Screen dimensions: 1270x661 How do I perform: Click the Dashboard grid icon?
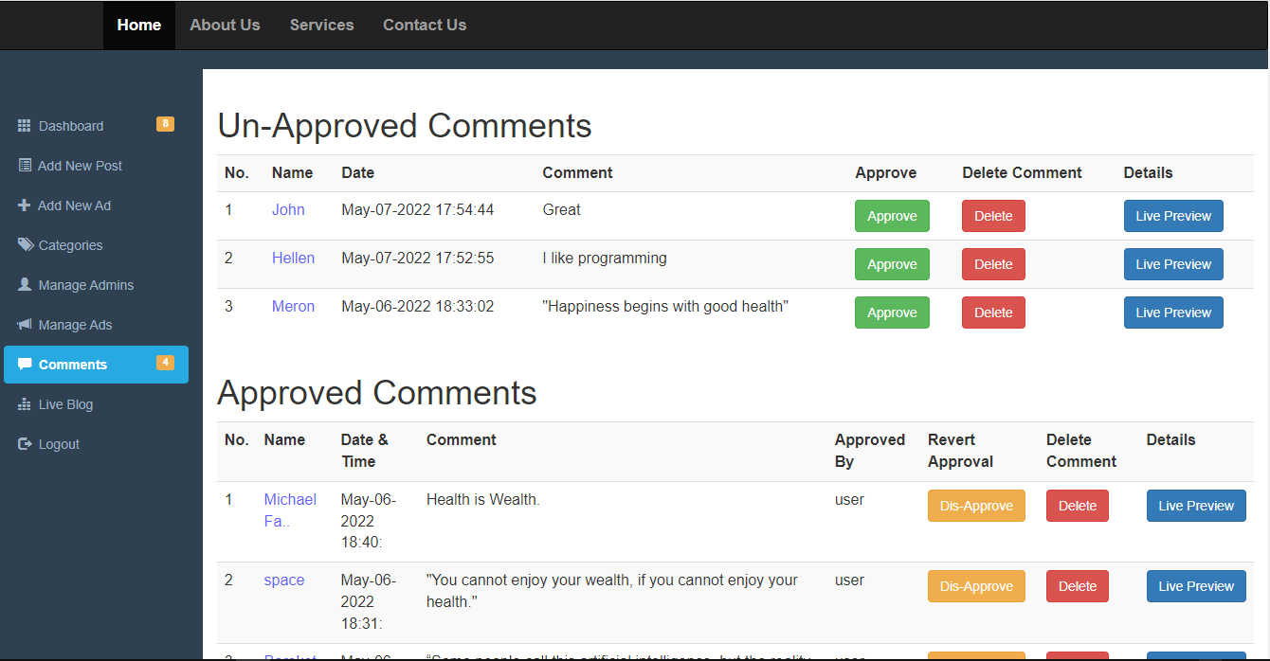pyautogui.click(x=25, y=126)
